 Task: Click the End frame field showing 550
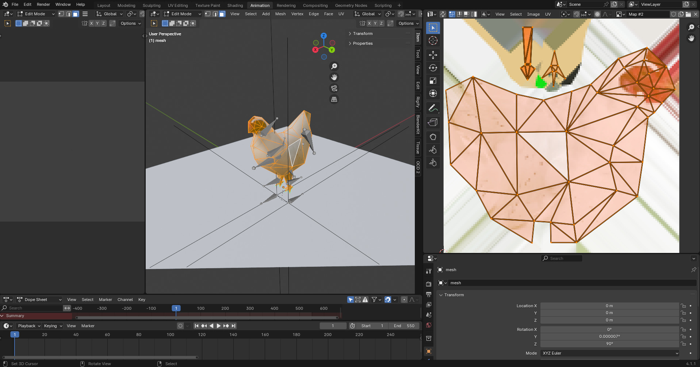click(404, 326)
